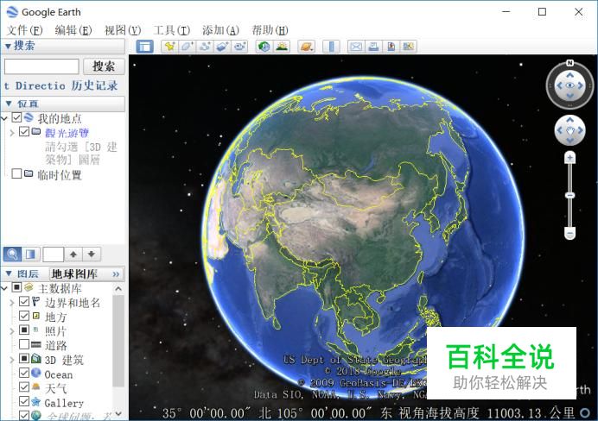Click the hand at move-joystick center
Screen dimensions: 598x421
pos(569,131)
